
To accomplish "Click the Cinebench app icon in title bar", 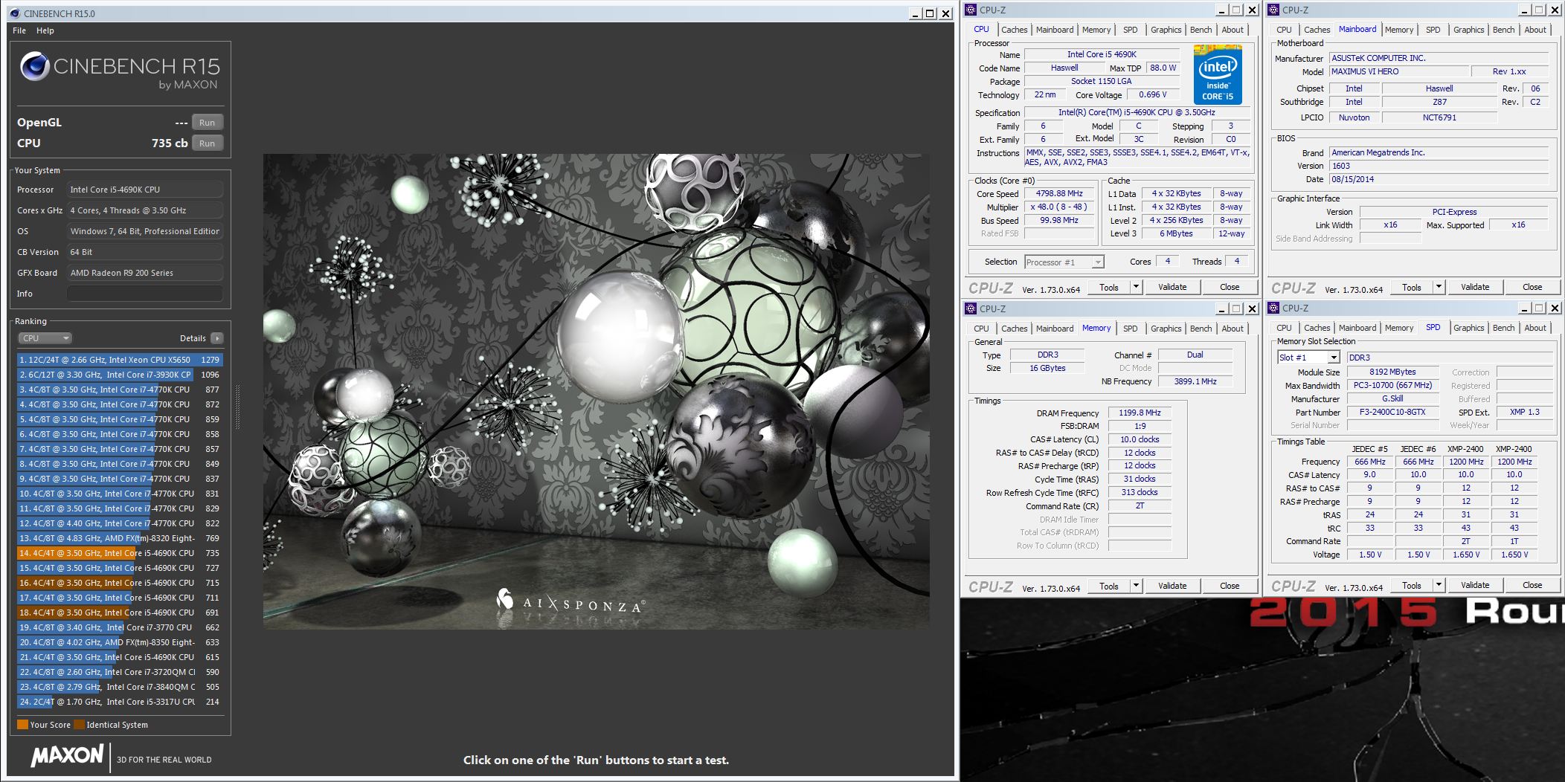I will pyautogui.click(x=14, y=13).
